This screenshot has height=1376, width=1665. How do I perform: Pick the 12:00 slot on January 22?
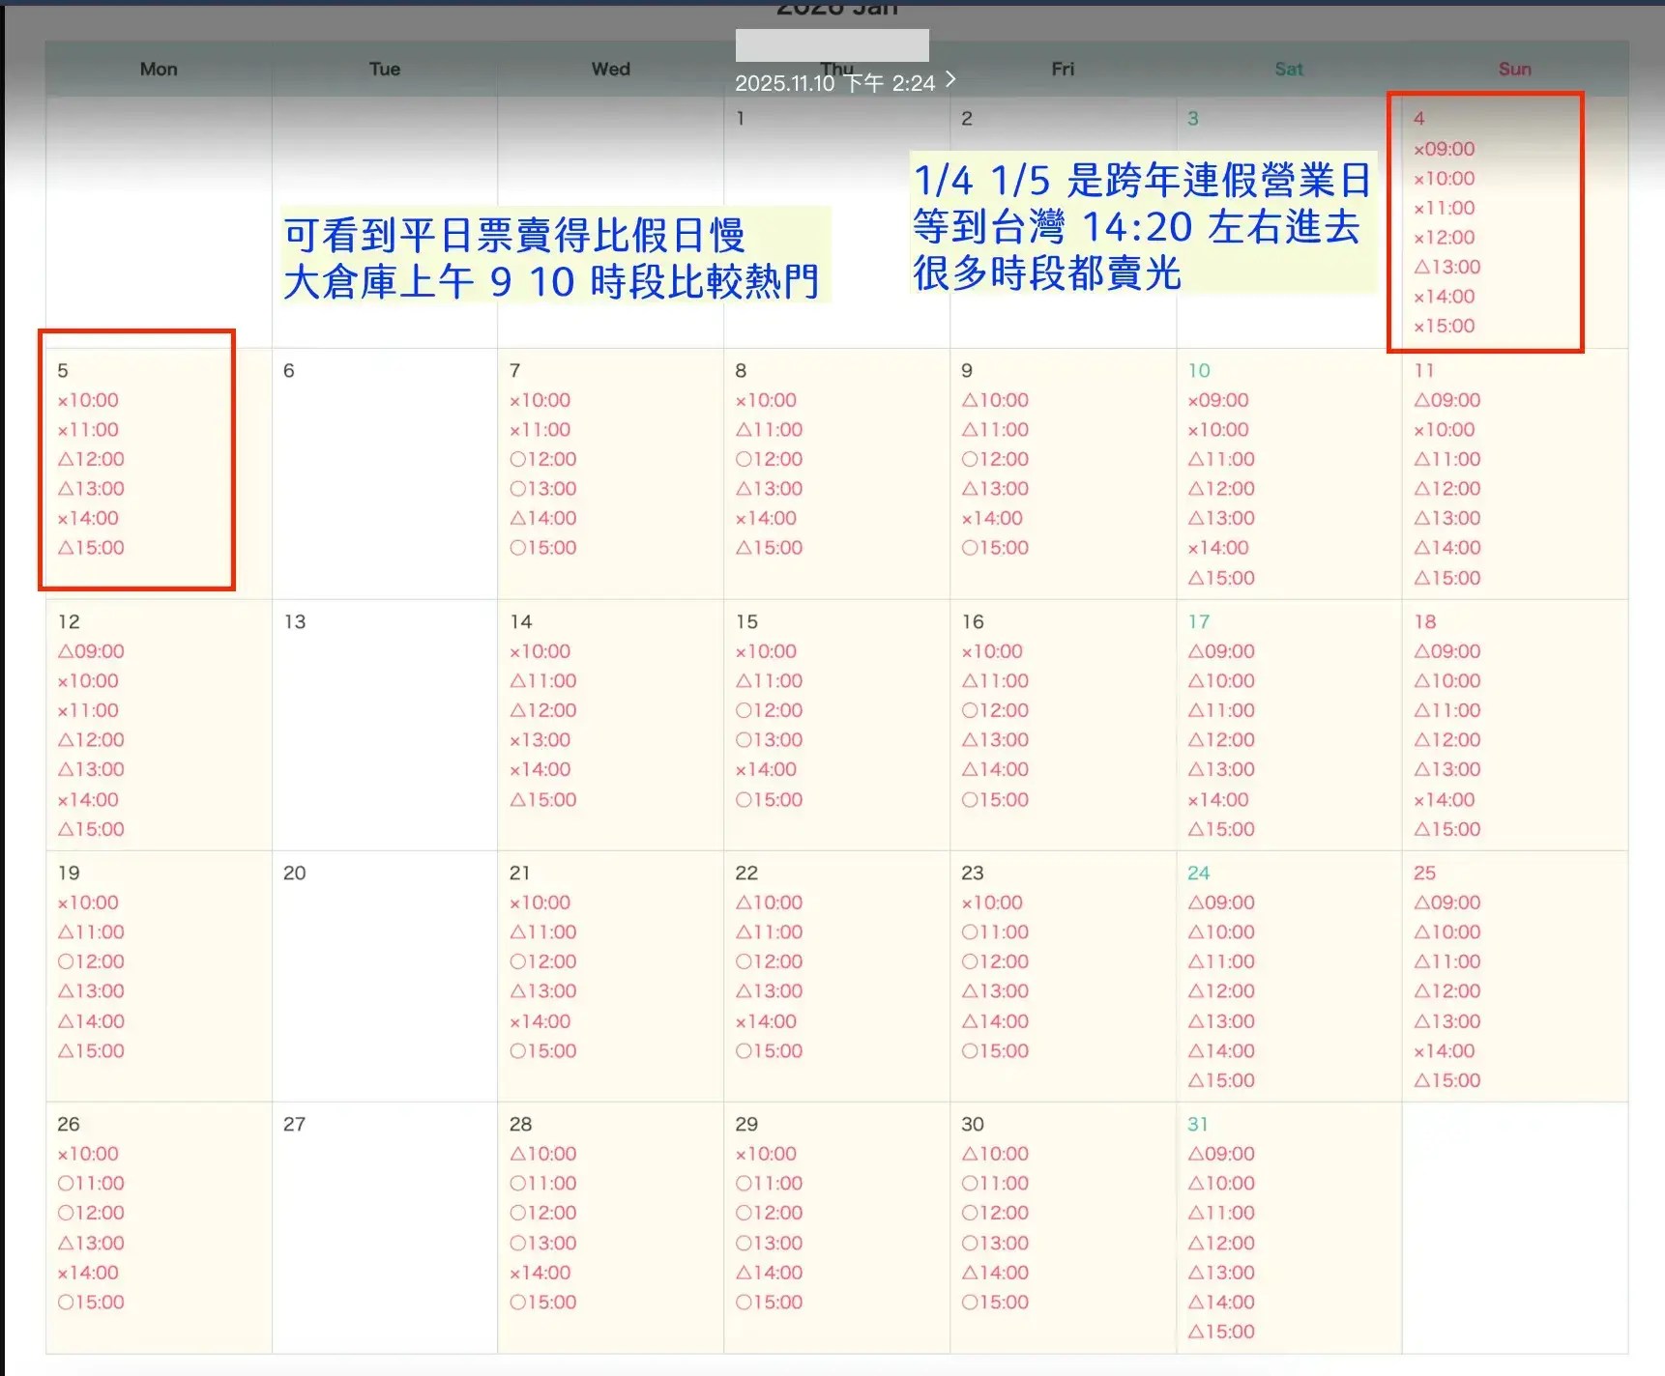pyautogui.click(x=770, y=961)
